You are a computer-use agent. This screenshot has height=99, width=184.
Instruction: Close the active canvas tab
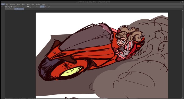point(23,9)
